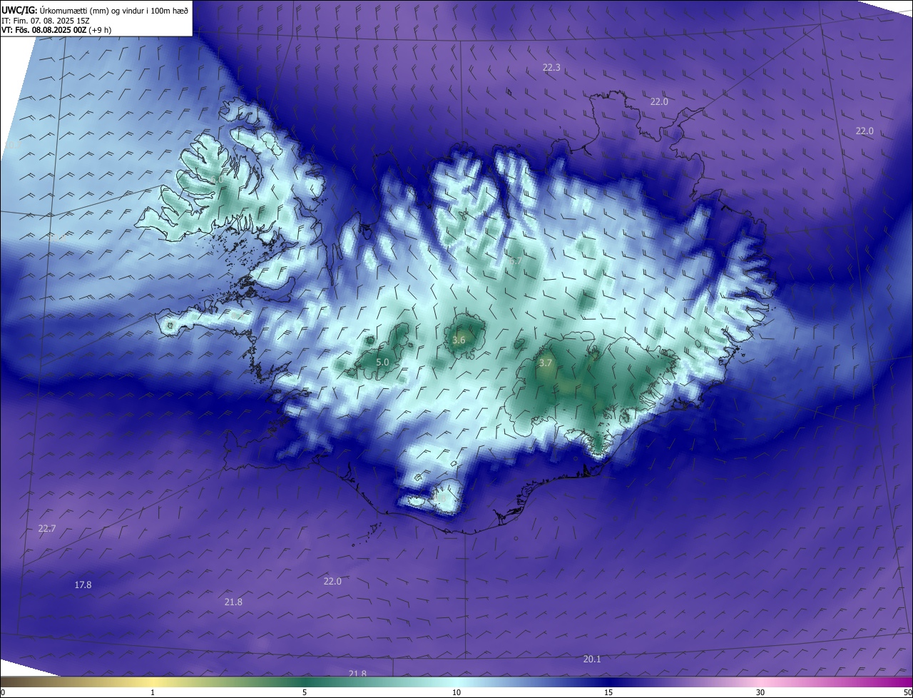Click the color scale tick label 0
The image size is (913, 698).
click(x=3, y=693)
